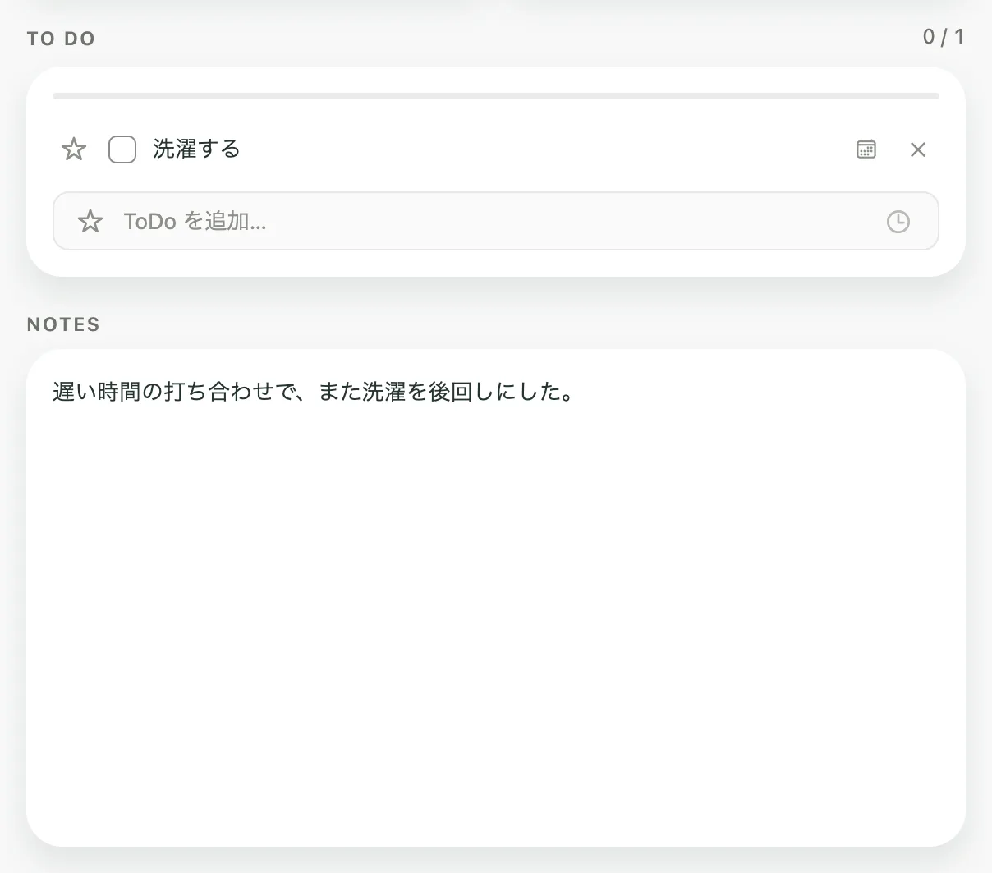Focus the 'ToDo を追加...' input field
This screenshot has height=873, width=992.
click(495, 221)
